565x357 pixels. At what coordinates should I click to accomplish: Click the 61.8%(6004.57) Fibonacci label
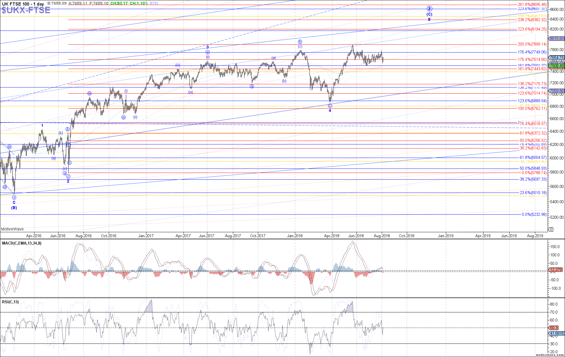click(x=533, y=158)
